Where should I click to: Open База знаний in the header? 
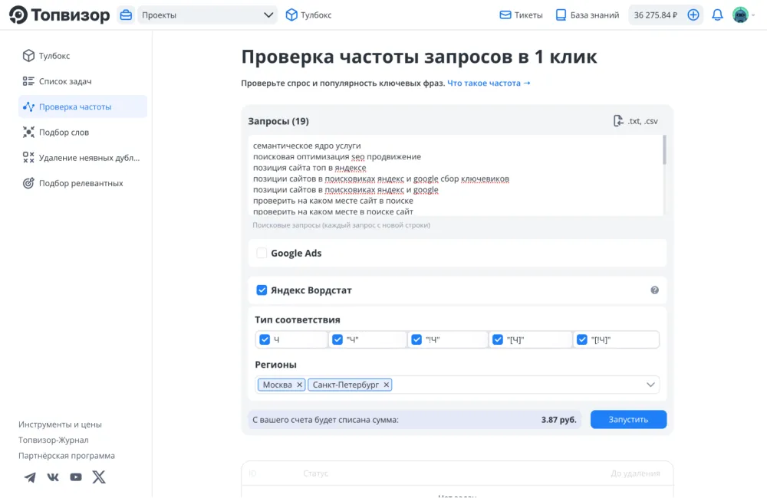[x=588, y=15]
